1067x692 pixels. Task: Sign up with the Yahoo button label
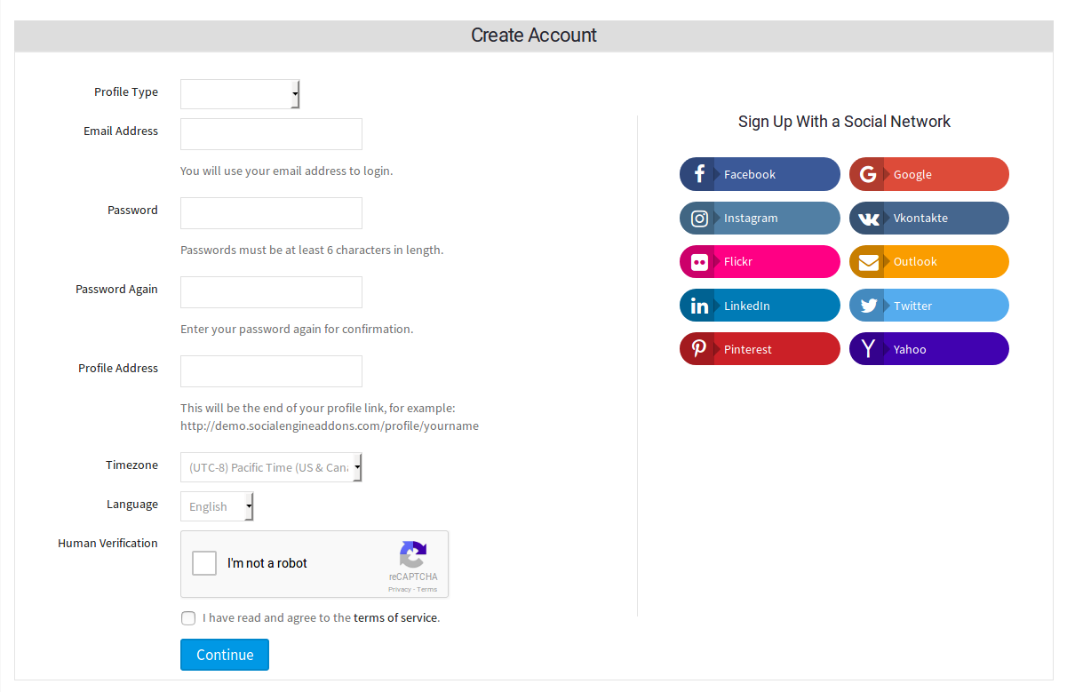[910, 349]
